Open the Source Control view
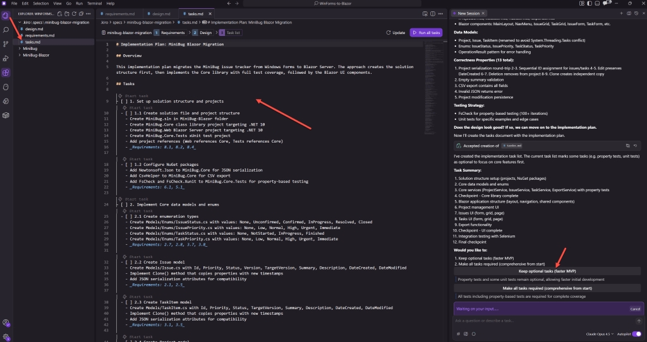This screenshot has width=647, height=342. pos(6,44)
